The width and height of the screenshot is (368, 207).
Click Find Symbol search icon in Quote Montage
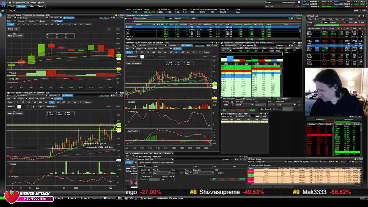tap(255, 45)
